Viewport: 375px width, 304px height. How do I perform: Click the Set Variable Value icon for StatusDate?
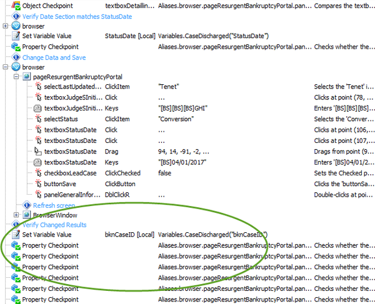[16, 36]
